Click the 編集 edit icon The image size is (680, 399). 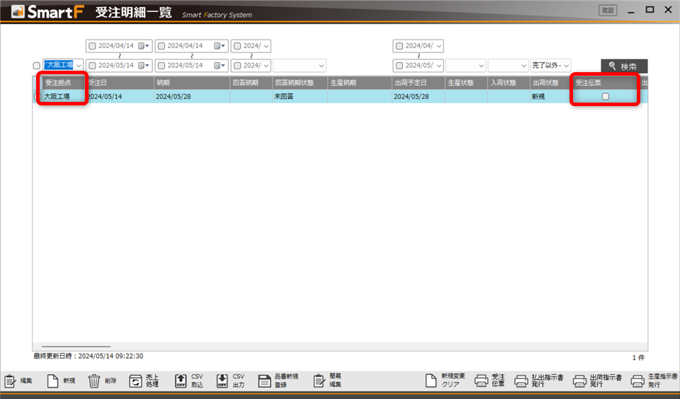tap(11, 381)
